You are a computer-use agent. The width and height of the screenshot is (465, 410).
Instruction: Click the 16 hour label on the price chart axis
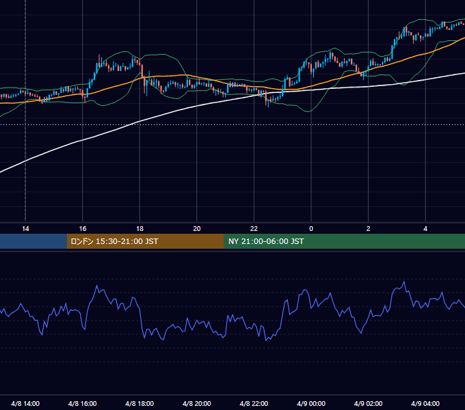83,229
